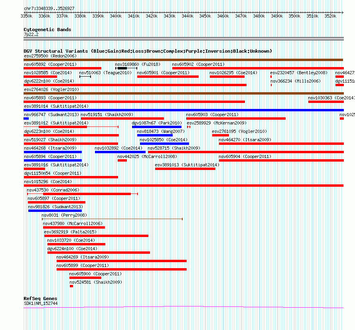This screenshot has height=330, width=355.
Task: Click nsv1033720 (Coe2014) label
Action: (71, 240)
